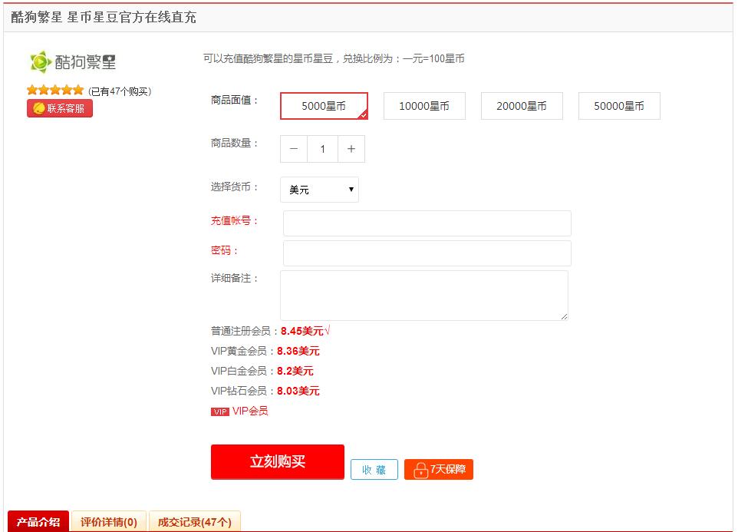Add to favorites with 收藏 button
The height and width of the screenshot is (532, 738).
tap(374, 469)
